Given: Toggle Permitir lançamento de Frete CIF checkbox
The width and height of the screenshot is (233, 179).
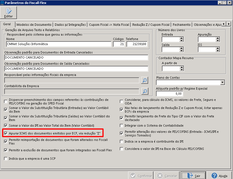Looking at the screenshot, I should [121, 118].
